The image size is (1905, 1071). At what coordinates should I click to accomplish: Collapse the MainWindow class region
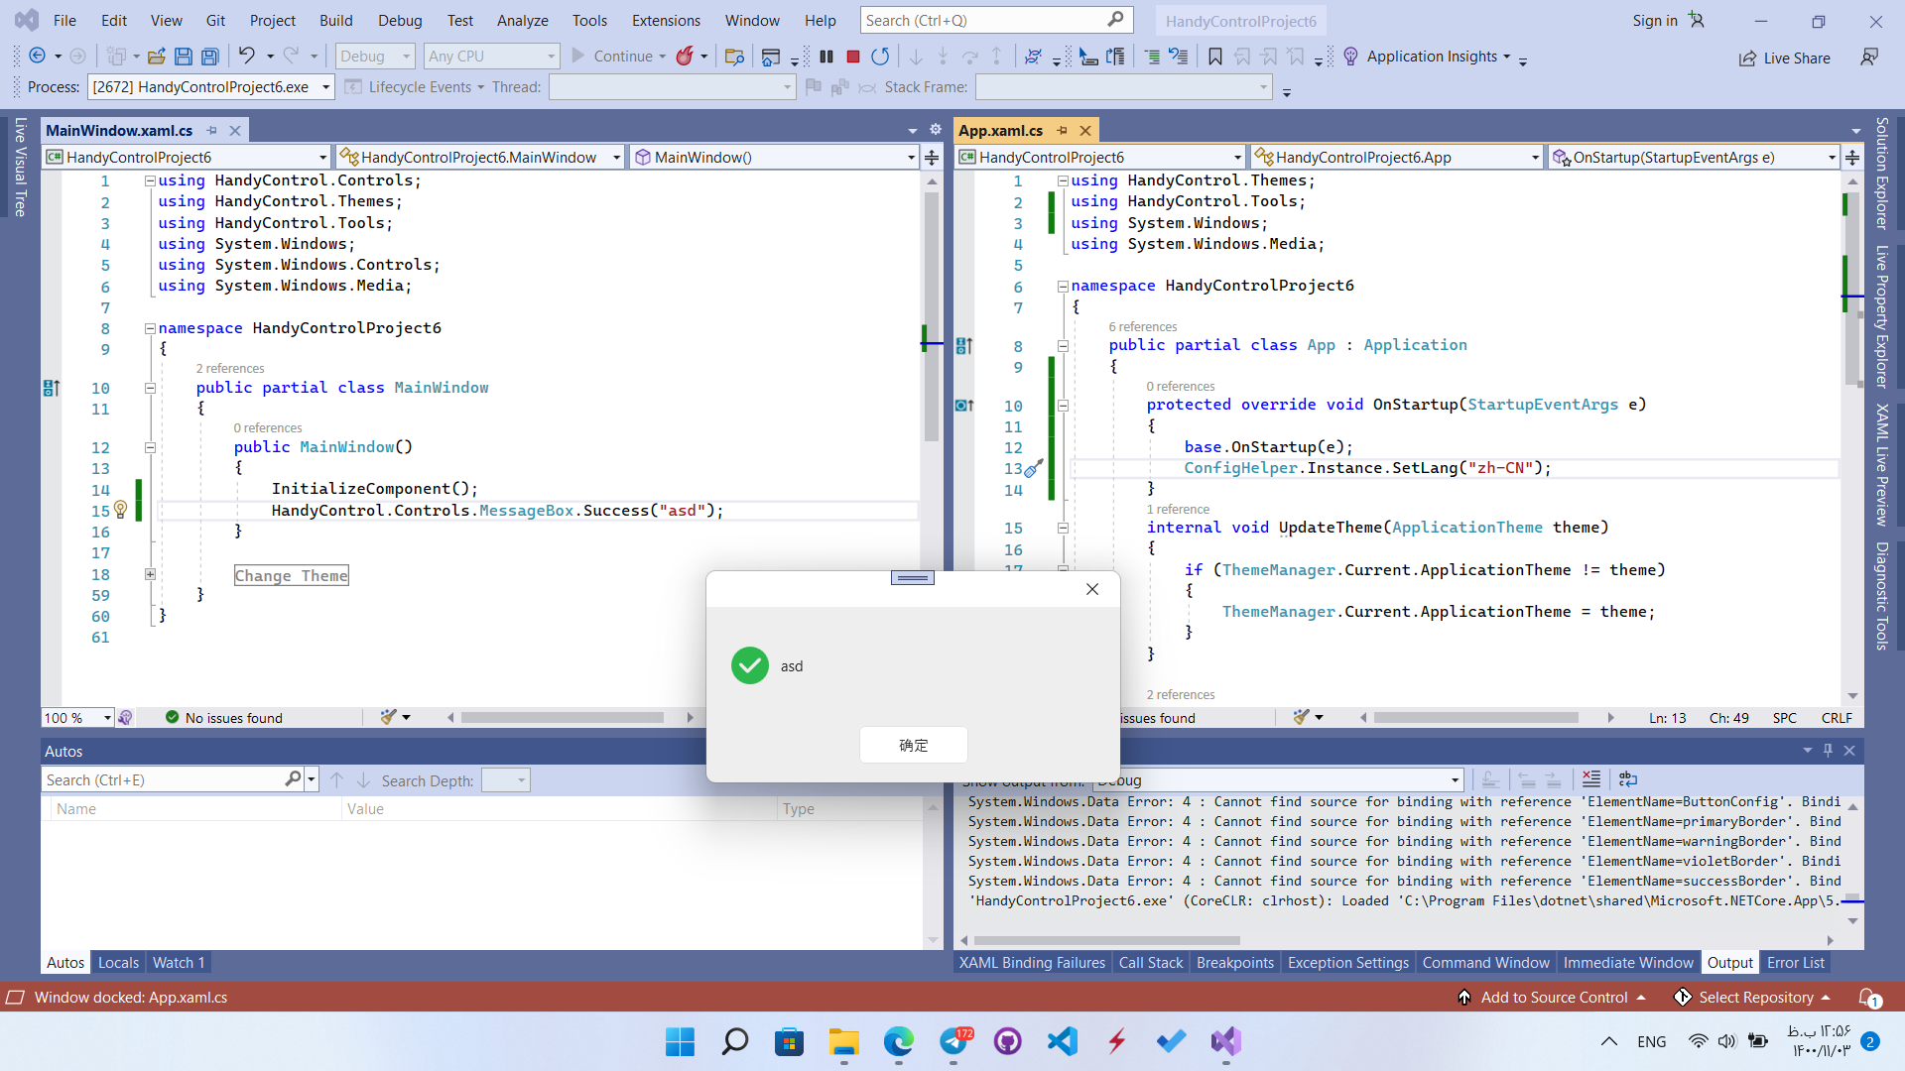click(x=150, y=388)
